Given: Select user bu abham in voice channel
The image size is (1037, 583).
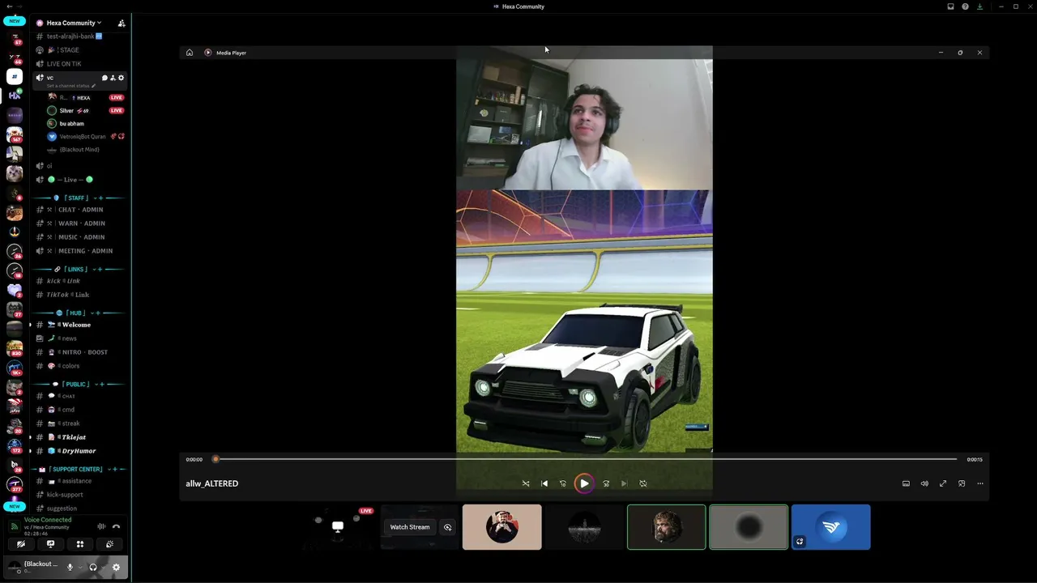Looking at the screenshot, I should point(87,124).
